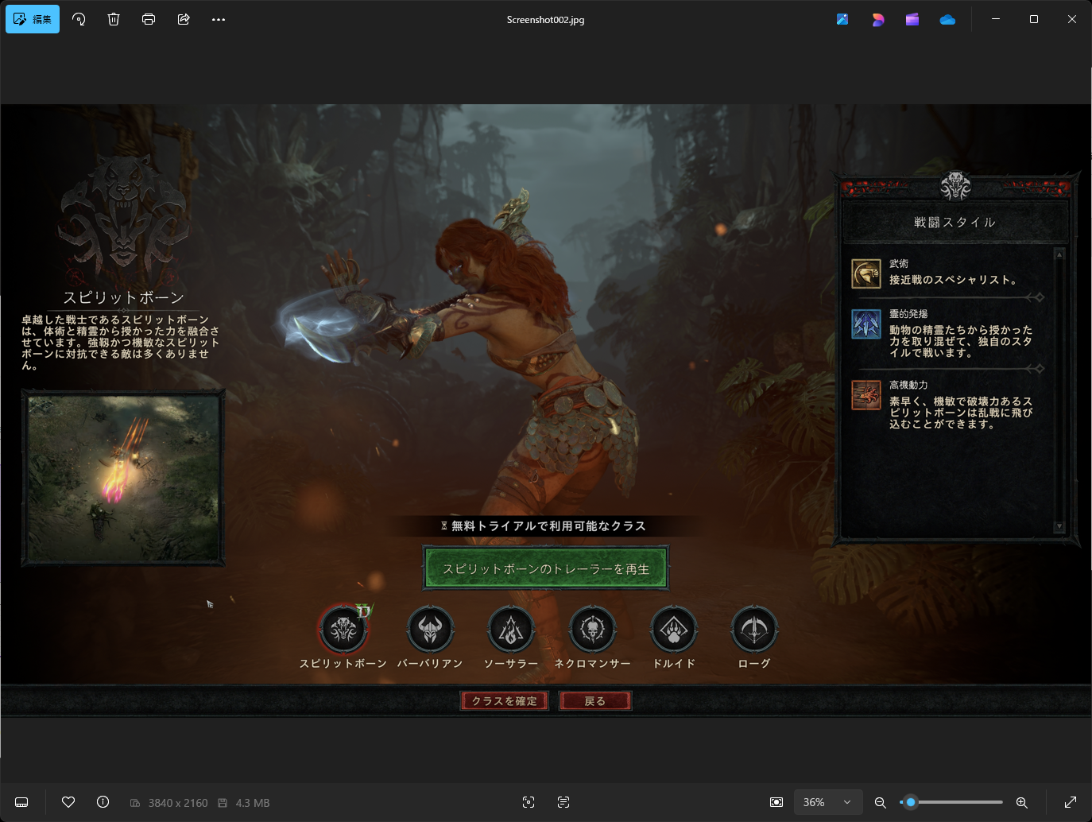Minimize the Photos window
1092x822 pixels.
pos(996,19)
